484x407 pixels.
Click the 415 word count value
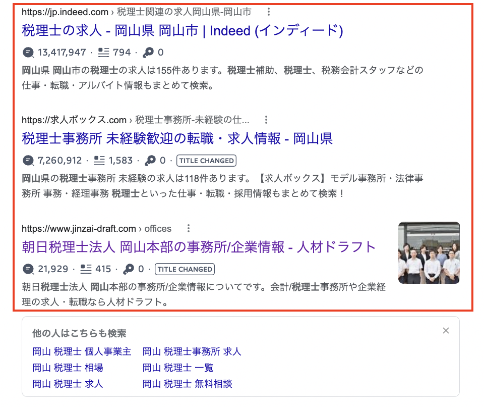tap(103, 269)
